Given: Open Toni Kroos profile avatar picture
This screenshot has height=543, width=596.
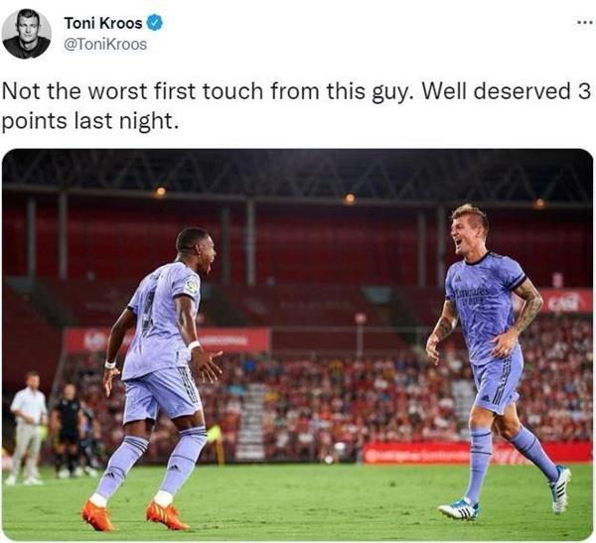Looking at the screenshot, I should (26, 34).
